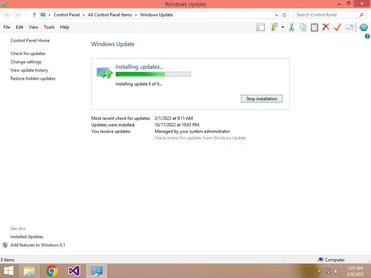The image size is (371, 278).
Task: Click the Windows Update address bar icon
Action: pyautogui.click(x=43, y=15)
